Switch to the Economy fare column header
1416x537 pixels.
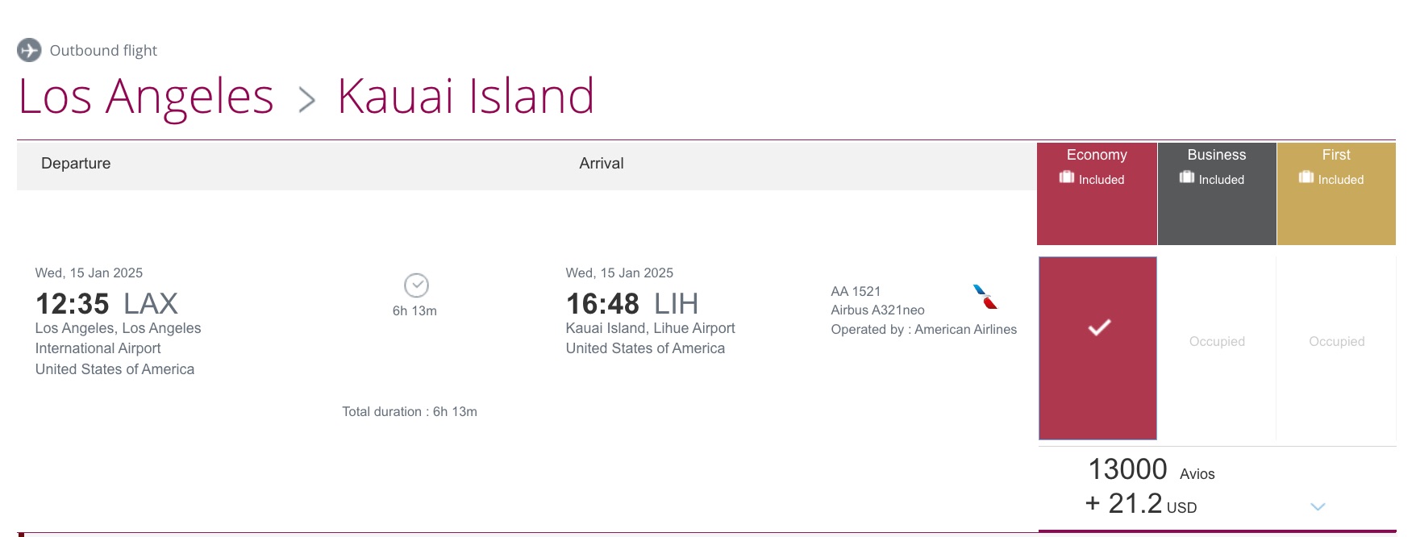click(x=1097, y=155)
